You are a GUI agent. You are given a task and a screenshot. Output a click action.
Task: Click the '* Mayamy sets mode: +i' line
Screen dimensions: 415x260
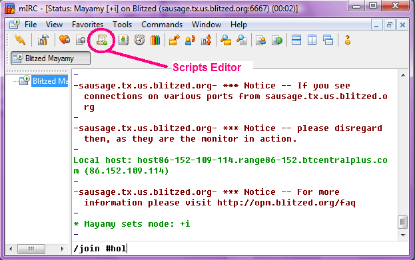point(132,224)
